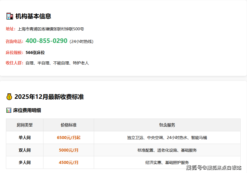Screen dimensions: 247x173
Task: Select the 包含服务 column header
Action: coord(167,125)
